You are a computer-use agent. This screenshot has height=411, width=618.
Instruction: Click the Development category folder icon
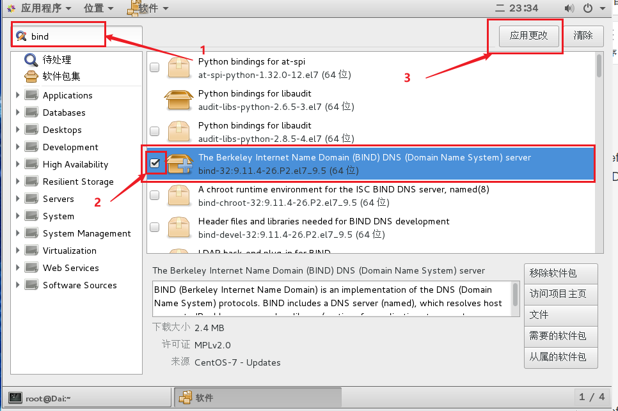(31, 147)
